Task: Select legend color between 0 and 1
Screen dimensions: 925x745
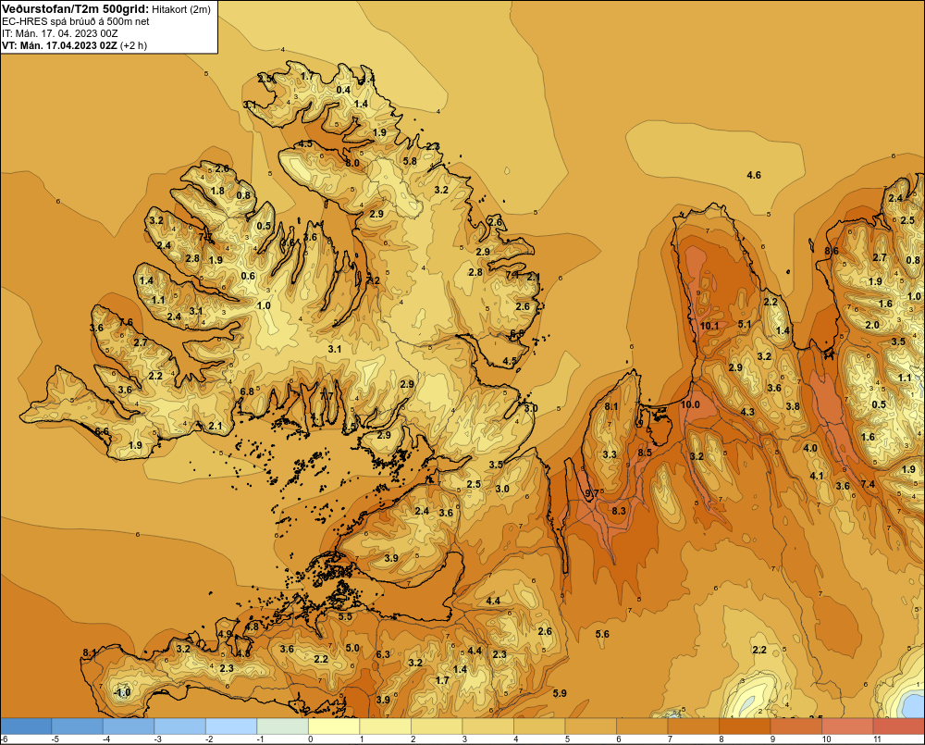Action: (334, 726)
